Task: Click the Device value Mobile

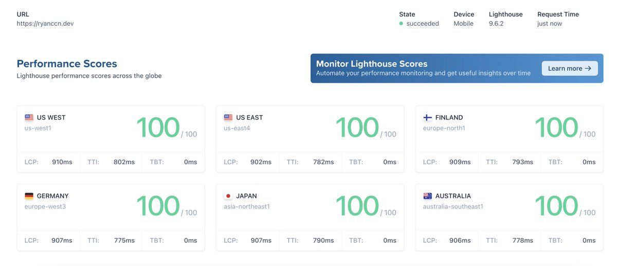Action: coord(463,24)
